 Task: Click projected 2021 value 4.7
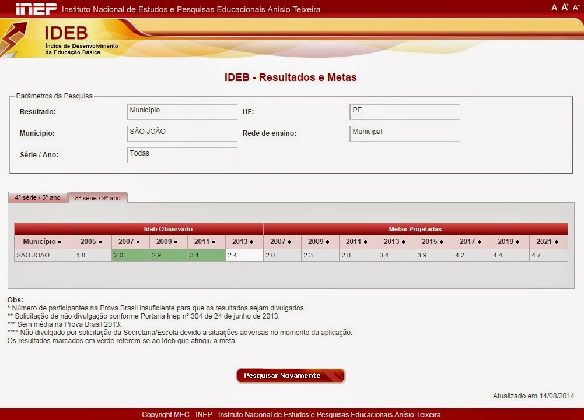click(x=548, y=255)
